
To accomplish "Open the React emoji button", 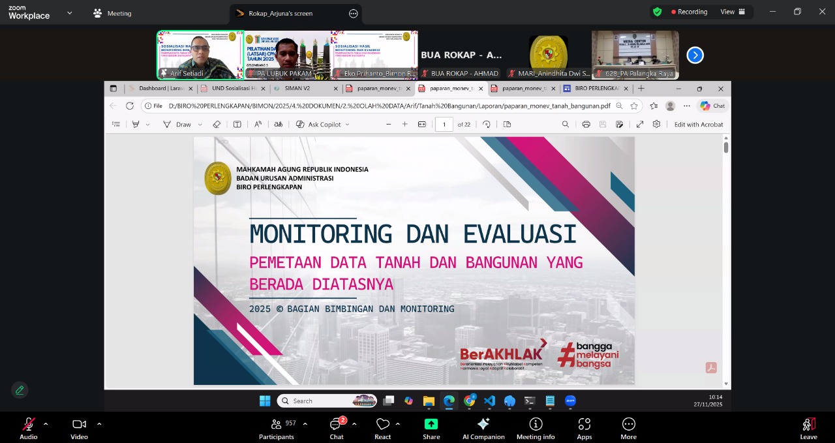I will point(383,428).
